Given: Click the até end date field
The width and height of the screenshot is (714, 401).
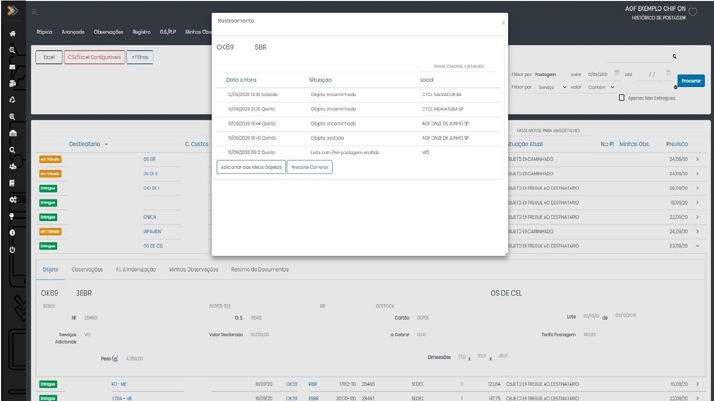Looking at the screenshot, I should click(649, 74).
